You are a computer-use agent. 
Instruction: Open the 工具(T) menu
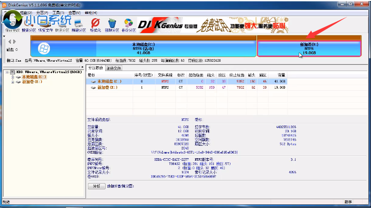click(58, 11)
